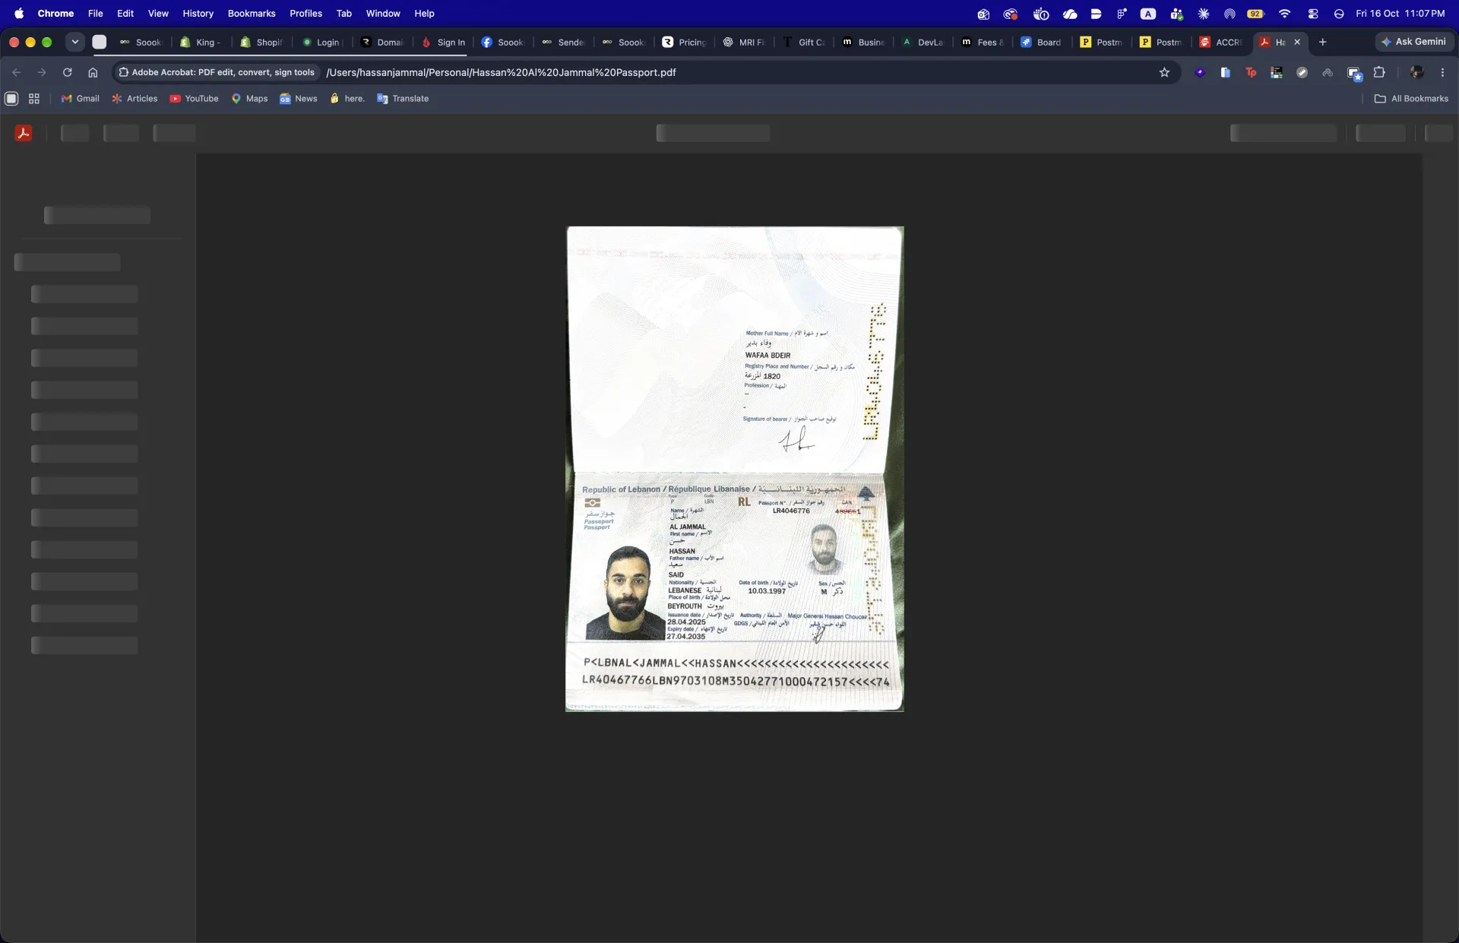Open the Profiles menu
The image size is (1459, 943).
click(305, 14)
